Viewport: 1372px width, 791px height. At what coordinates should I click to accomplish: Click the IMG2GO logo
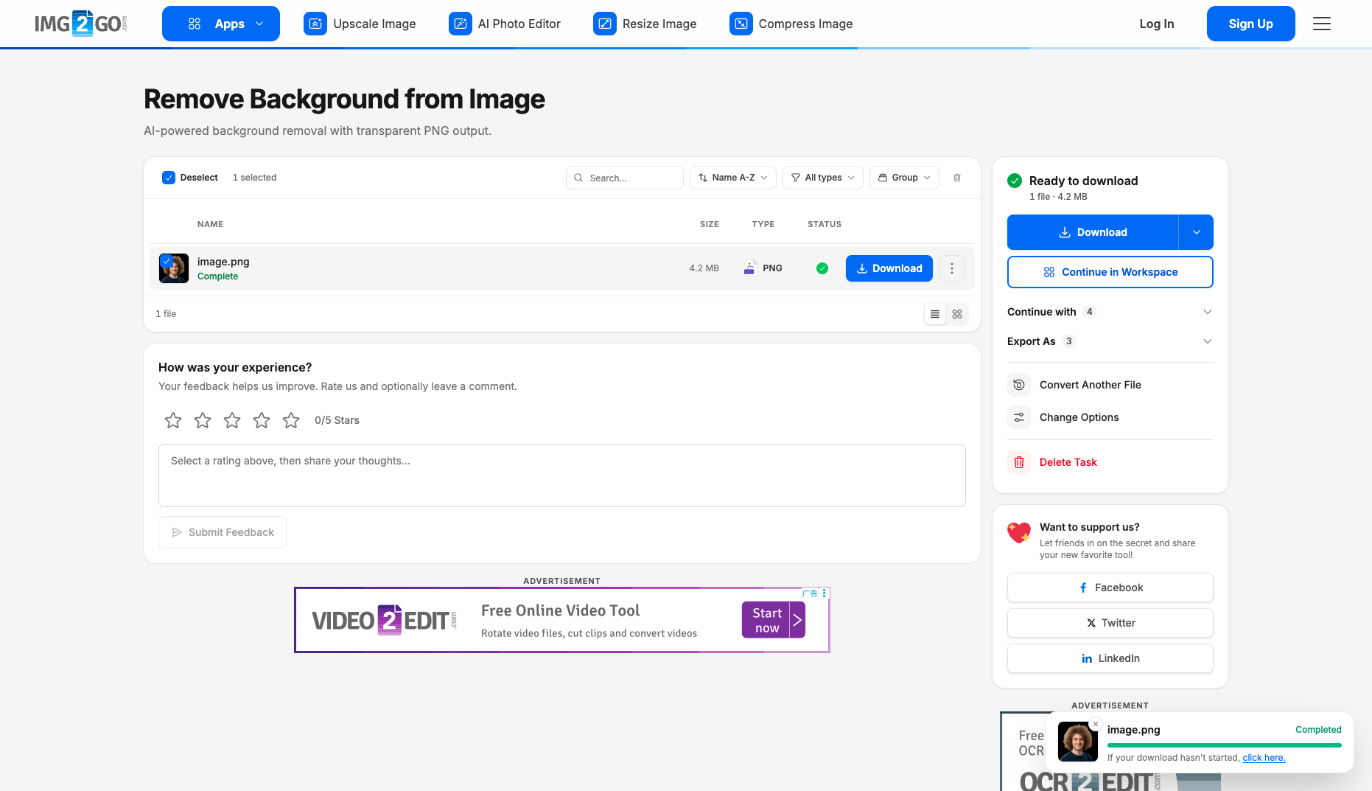coord(81,24)
